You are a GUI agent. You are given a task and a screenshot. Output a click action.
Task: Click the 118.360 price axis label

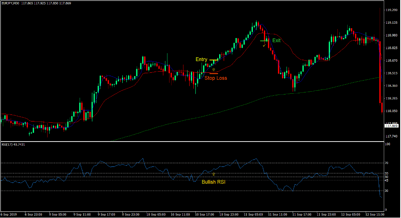tap(391, 86)
